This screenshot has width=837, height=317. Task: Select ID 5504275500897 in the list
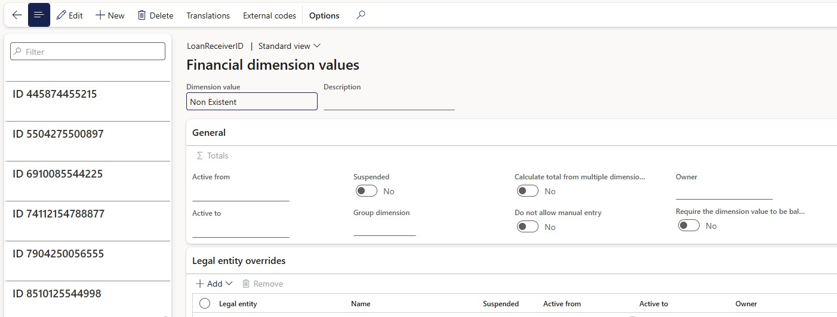click(88, 141)
